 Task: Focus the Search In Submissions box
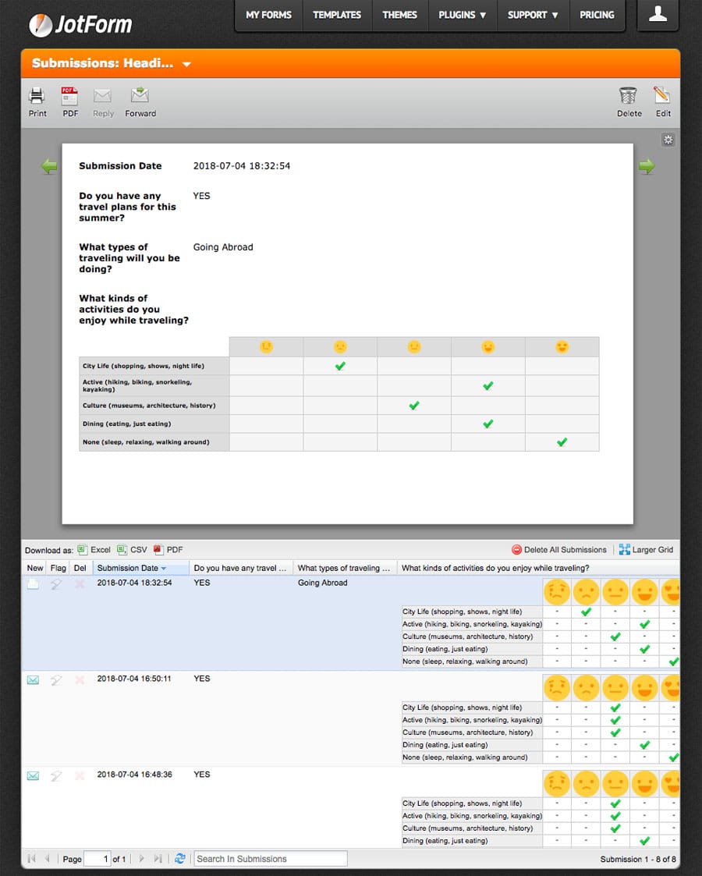click(x=271, y=859)
